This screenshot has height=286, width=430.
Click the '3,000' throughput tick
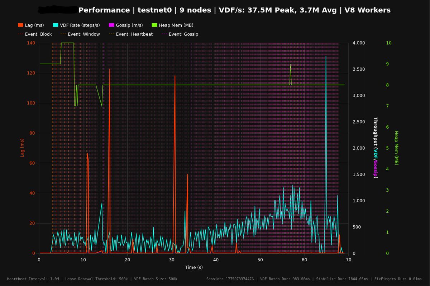359,95
